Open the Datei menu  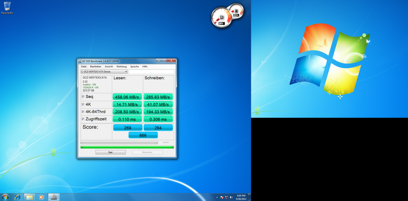tap(84, 66)
